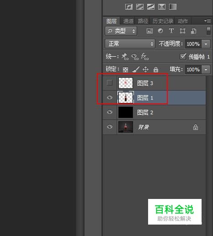Filter layers by smart objects icon
The width and height of the screenshot is (213, 236).
pyautogui.click(x=193, y=31)
